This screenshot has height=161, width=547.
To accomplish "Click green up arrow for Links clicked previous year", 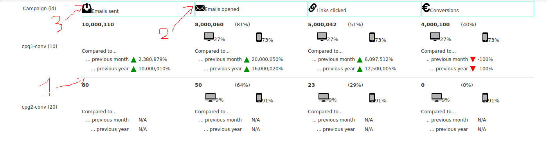I will [360, 69].
